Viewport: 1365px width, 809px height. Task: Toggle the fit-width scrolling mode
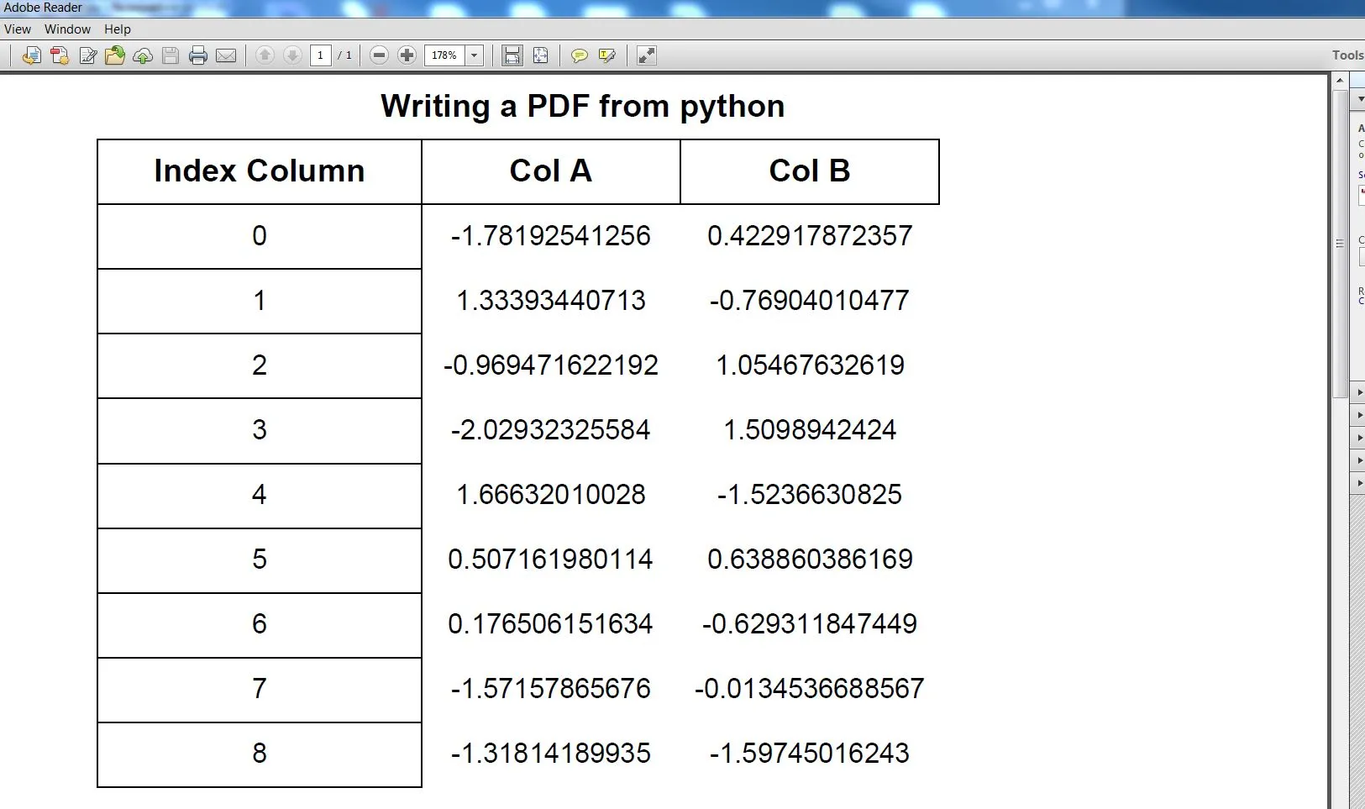coord(512,55)
